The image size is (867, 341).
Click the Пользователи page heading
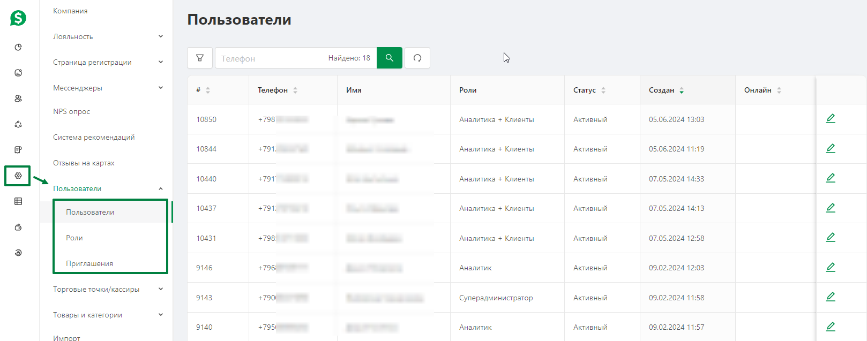click(x=239, y=20)
